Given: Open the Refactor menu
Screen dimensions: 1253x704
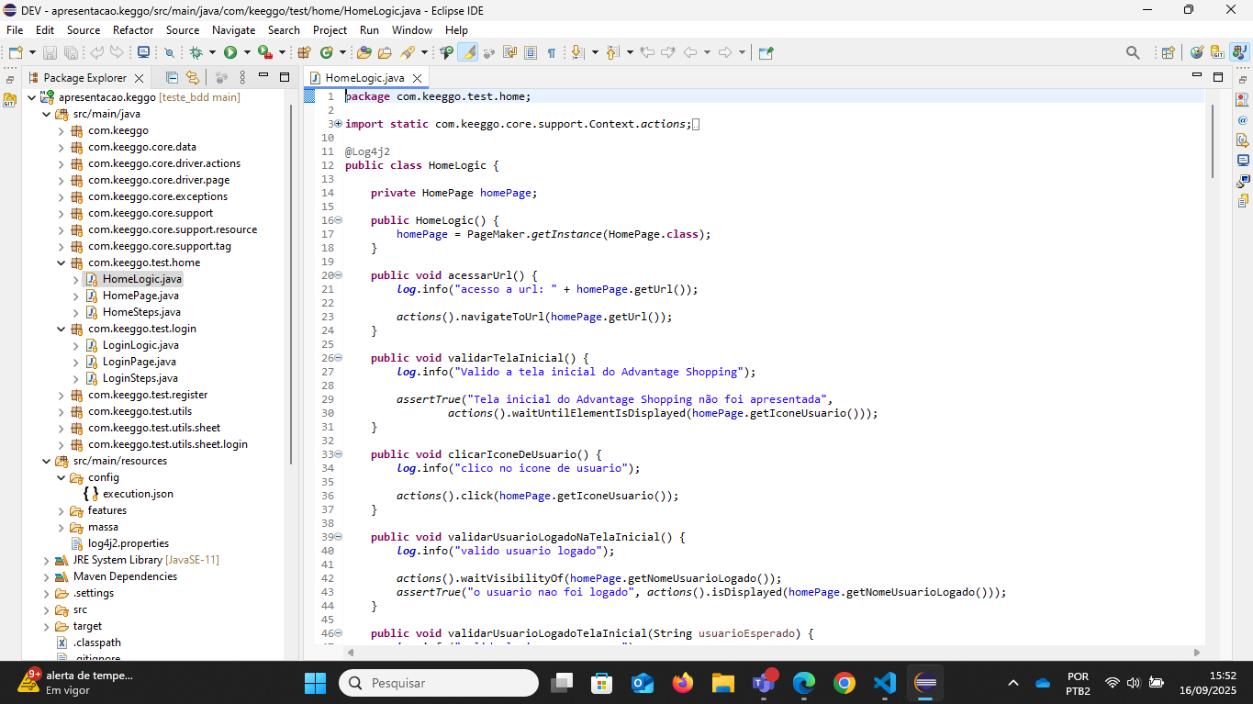Looking at the screenshot, I should click(133, 30).
